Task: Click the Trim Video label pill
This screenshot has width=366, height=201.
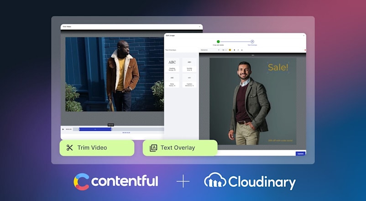Action: (x=97, y=148)
